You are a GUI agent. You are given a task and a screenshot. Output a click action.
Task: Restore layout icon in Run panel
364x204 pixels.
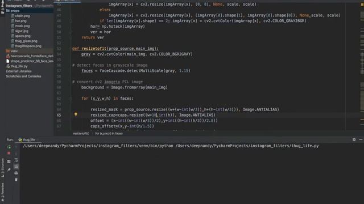click(9, 161)
